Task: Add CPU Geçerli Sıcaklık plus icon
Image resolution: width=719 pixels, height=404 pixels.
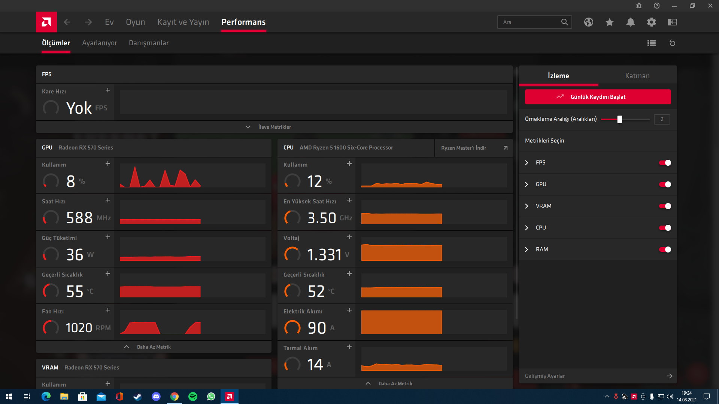Action: [349, 273]
